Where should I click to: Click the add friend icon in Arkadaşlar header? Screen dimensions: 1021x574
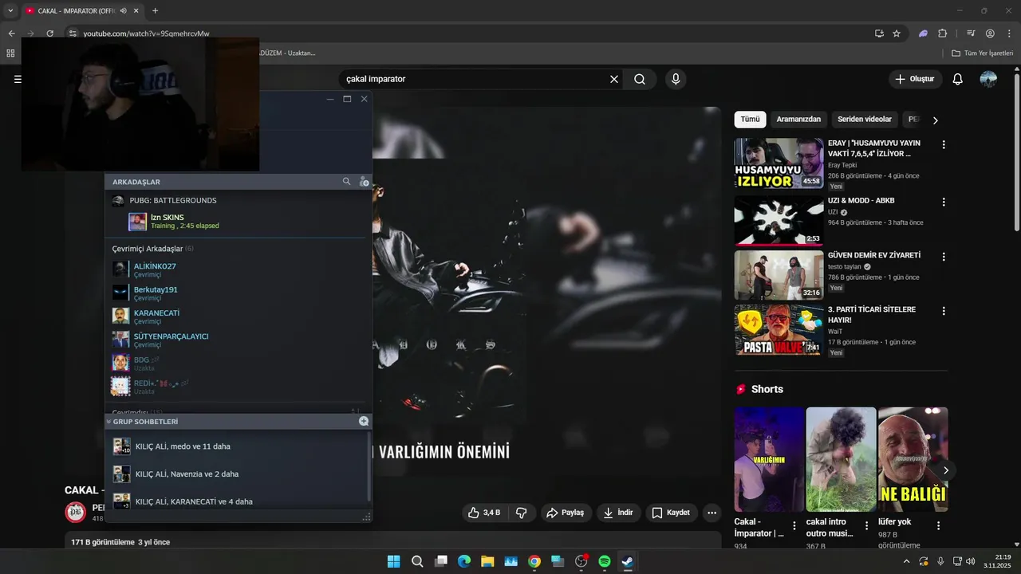(x=364, y=182)
